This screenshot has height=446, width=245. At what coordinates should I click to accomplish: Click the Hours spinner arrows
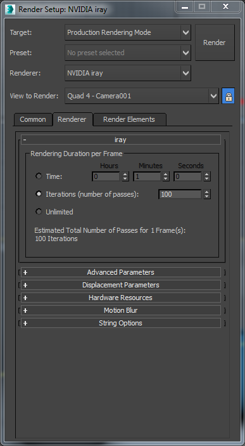pos(125,176)
